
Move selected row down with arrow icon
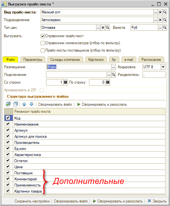32,104
